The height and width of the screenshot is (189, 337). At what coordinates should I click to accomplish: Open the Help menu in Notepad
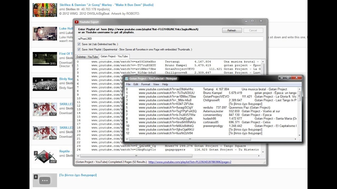tap(165, 84)
